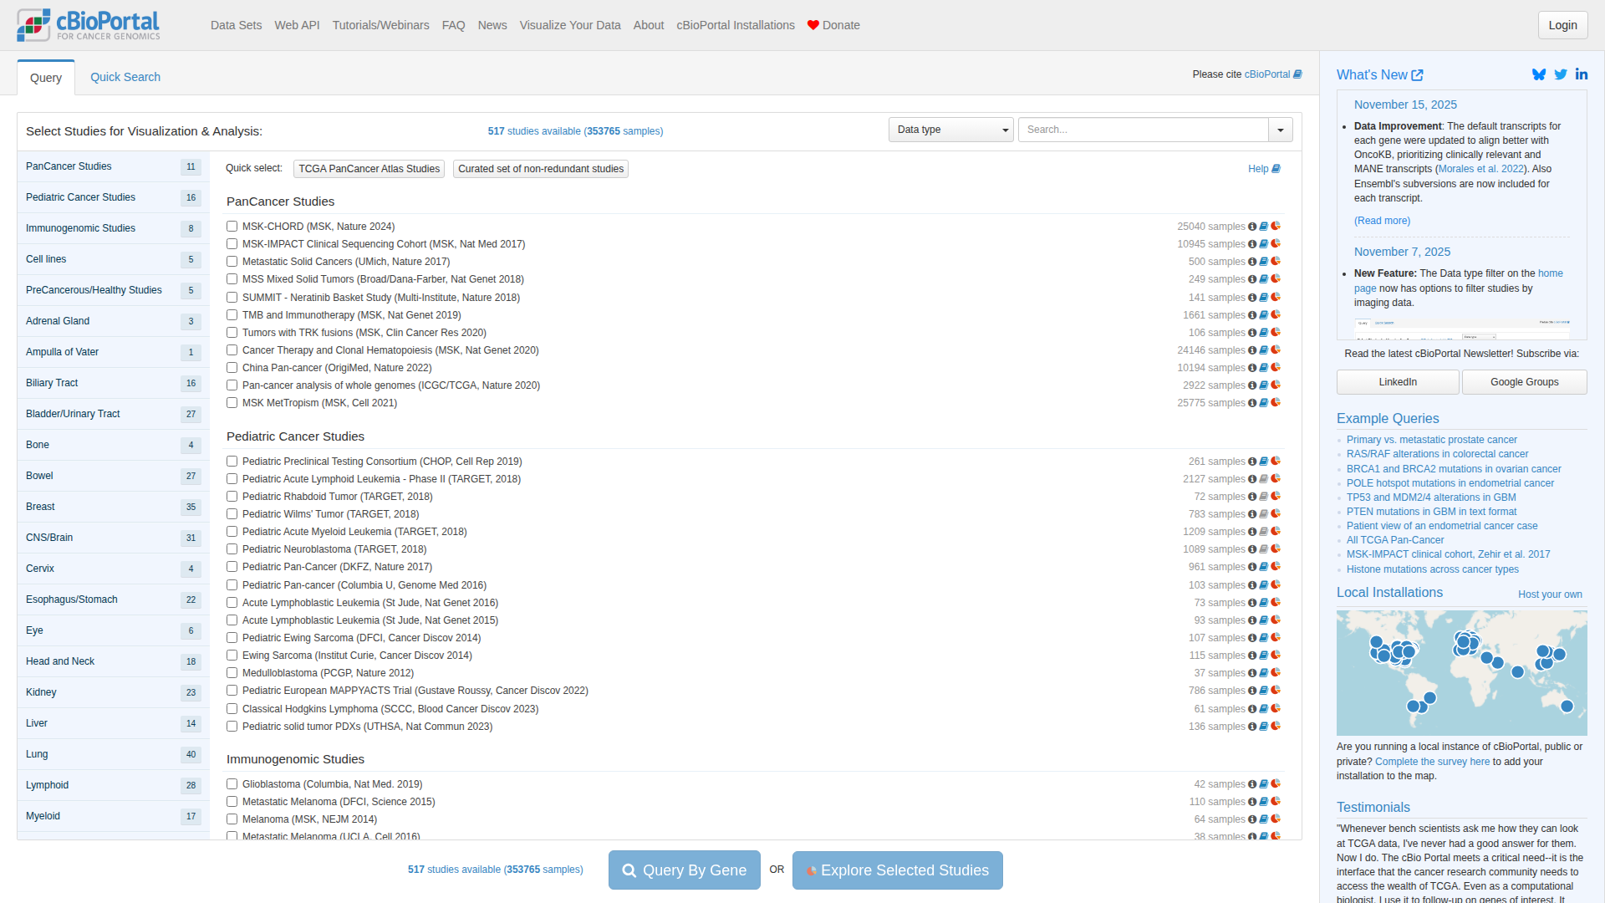The height and width of the screenshot is (903, 1605).
Task: Open pie chart summary for China Pan-cancer study
Action: click(x=1276, y=368)
